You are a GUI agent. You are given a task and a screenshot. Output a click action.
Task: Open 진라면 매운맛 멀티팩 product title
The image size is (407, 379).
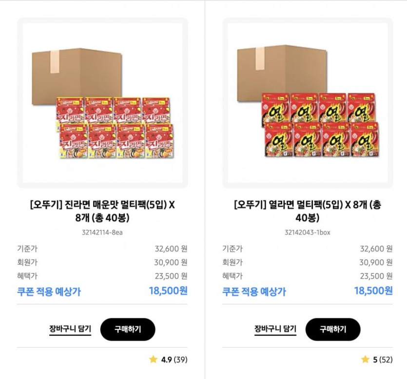click(102, 210)
